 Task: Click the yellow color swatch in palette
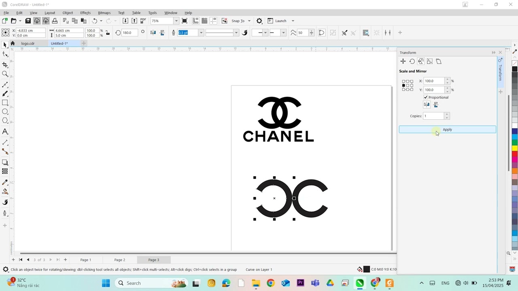[x=515, y=148]
